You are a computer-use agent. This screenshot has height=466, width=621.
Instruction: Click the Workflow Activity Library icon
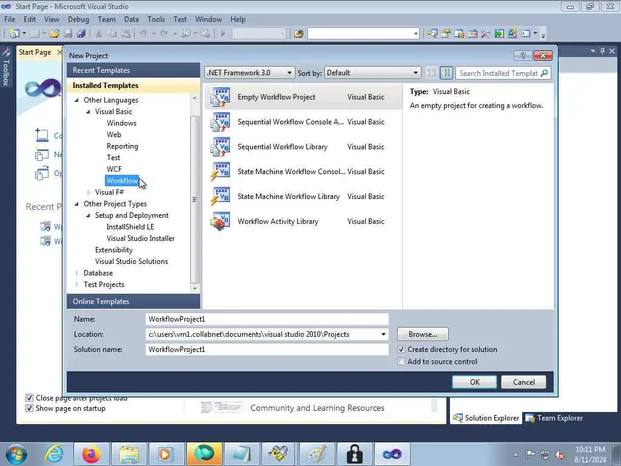click(220, 222)
